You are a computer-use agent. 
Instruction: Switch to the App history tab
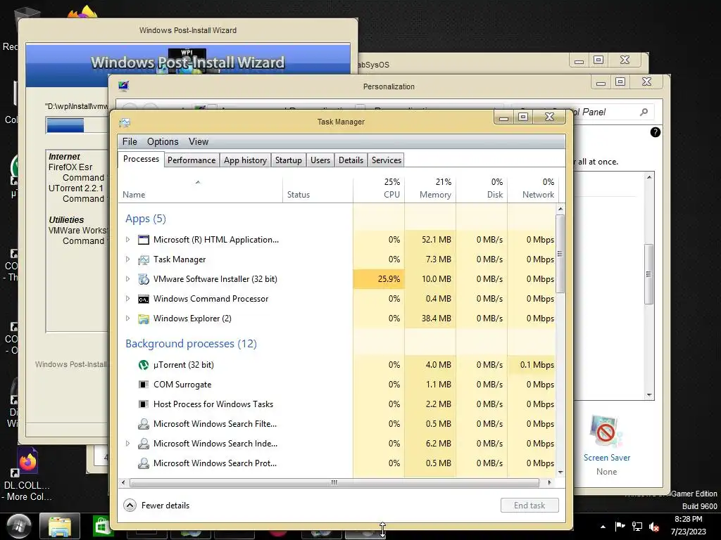coord(245,160)
